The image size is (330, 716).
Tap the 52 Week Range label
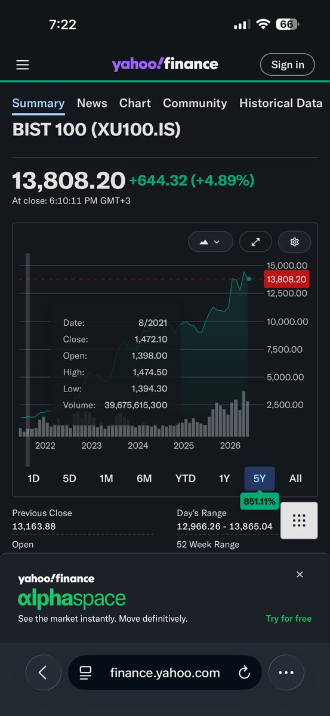pos(208,544)
